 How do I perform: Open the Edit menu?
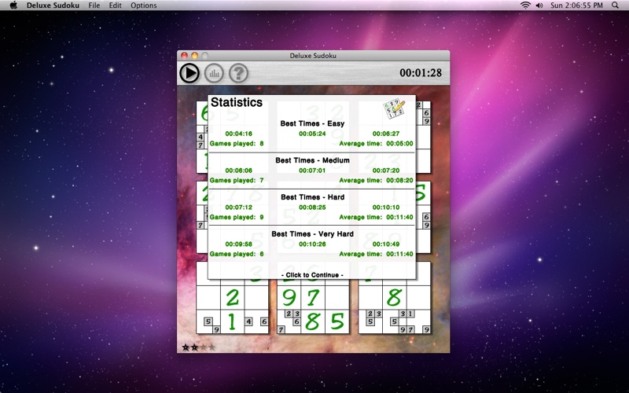pos(115,6)
